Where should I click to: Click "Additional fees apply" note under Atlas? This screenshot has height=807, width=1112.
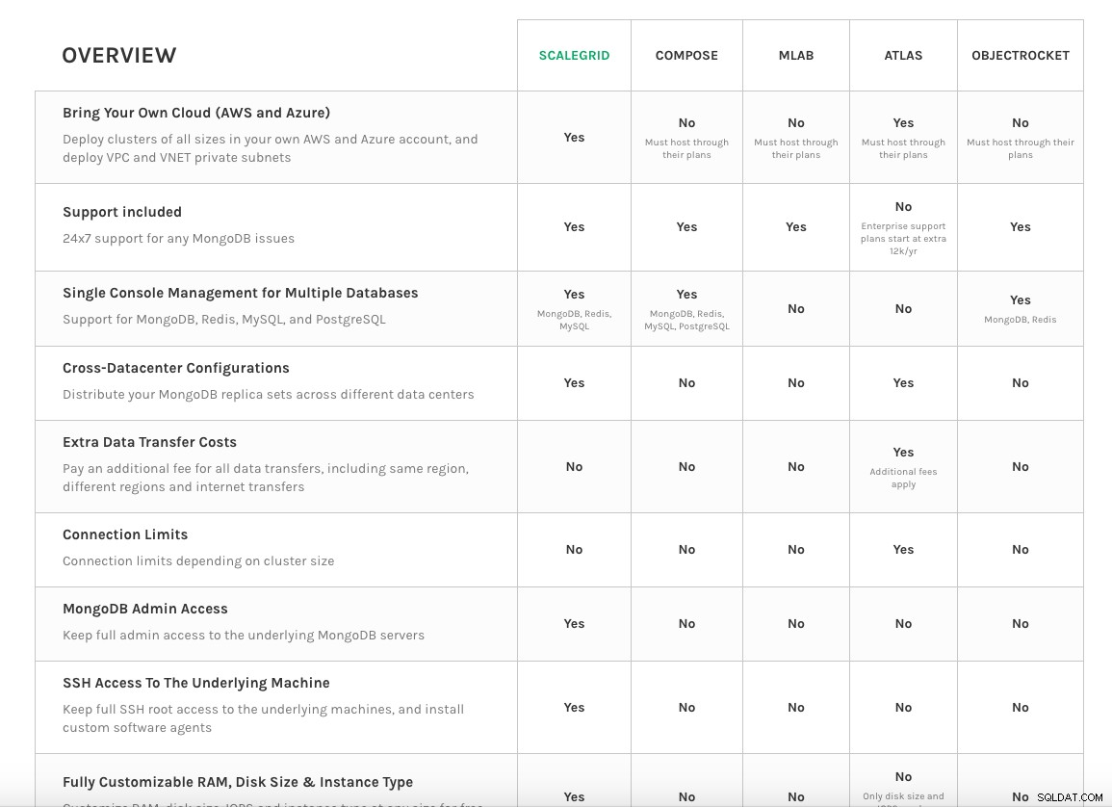[903, 478]
